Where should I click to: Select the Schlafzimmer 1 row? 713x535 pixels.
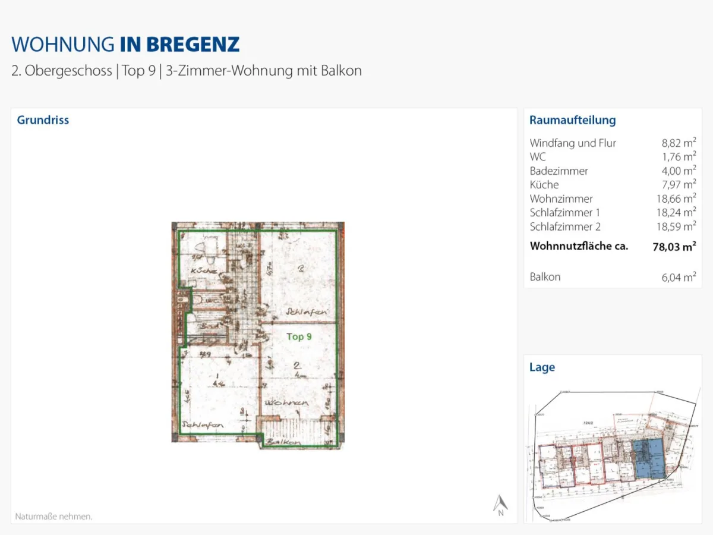(613, 212)
